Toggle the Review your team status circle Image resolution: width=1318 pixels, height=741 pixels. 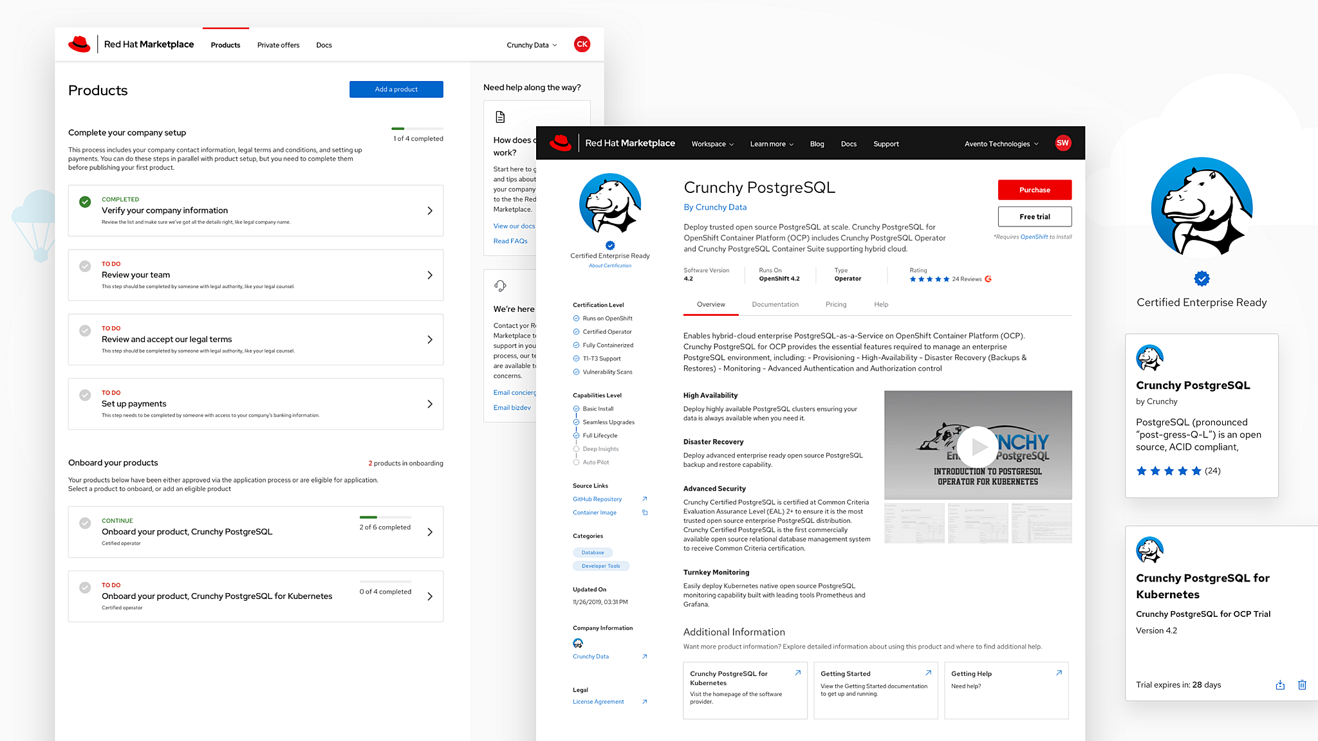tap(85, 266)
